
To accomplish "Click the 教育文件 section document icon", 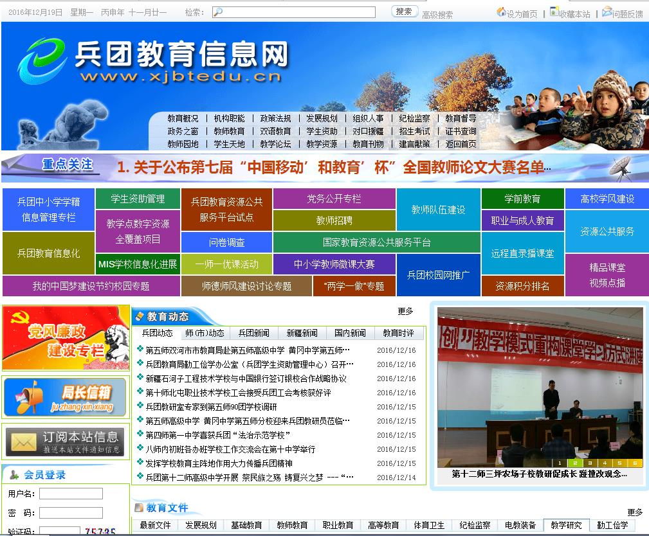I will 139,508.
